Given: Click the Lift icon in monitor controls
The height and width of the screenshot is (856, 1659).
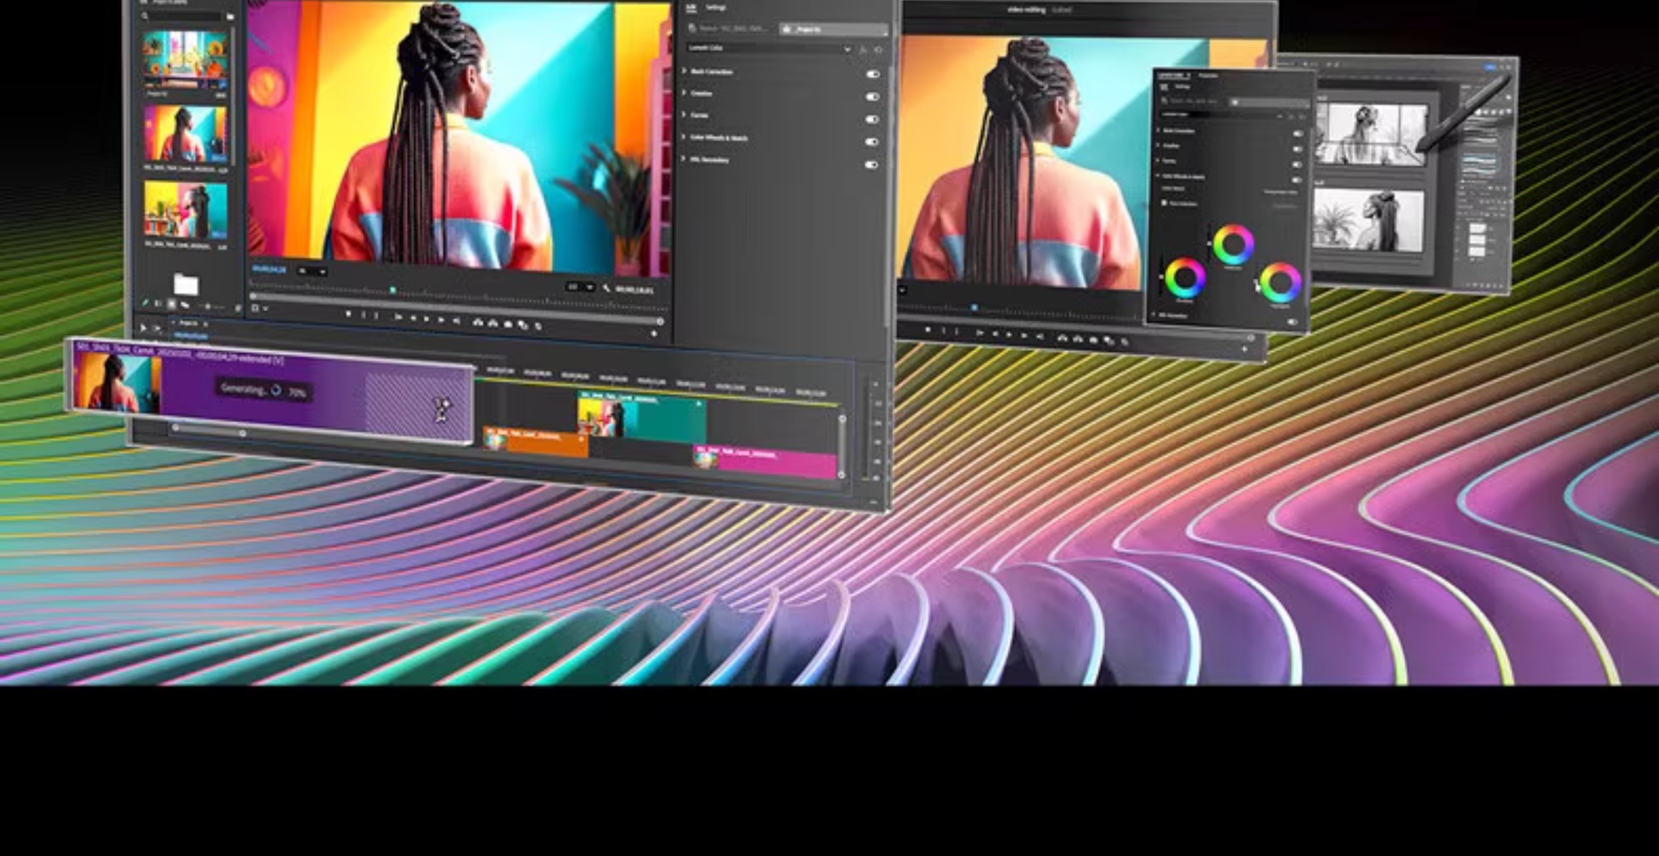Looking at the screenshot, I should (x=478, y=322).
